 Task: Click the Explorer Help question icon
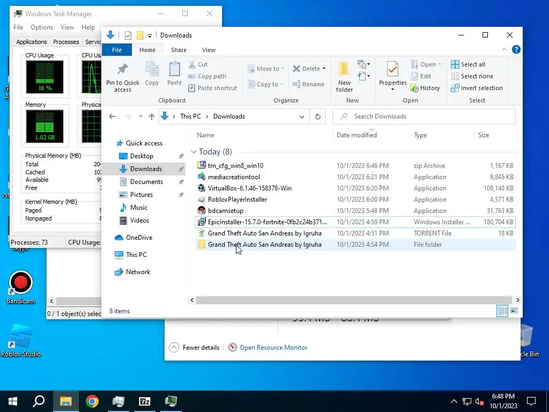click(516, 49)
